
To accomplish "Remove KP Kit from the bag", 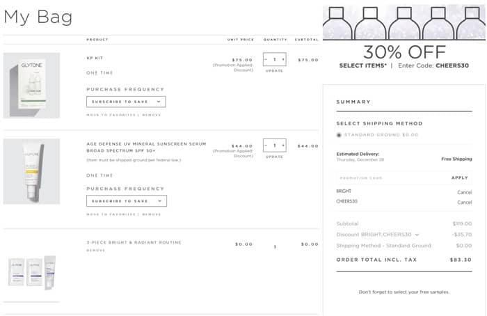I will pos(152,115).
